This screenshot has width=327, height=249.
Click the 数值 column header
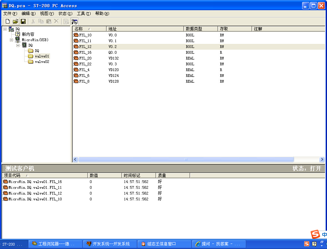click(x=105, y=176)
